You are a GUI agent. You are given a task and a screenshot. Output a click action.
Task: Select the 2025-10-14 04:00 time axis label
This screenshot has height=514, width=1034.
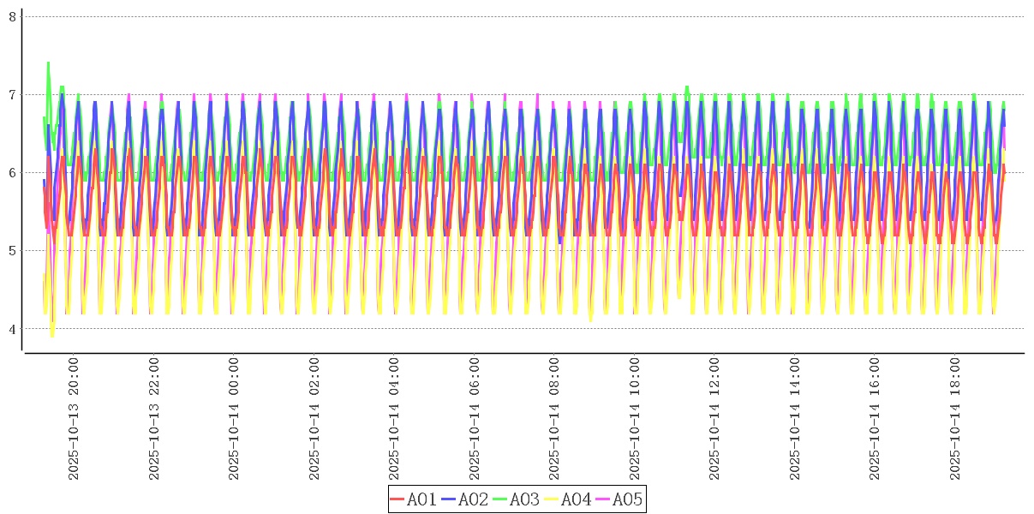click(394, 419)
